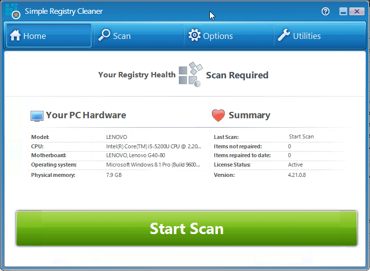Click the Items not repaired: label
Image resolution: width=370 pixels, height=271 pixels.
click(238, 146)
